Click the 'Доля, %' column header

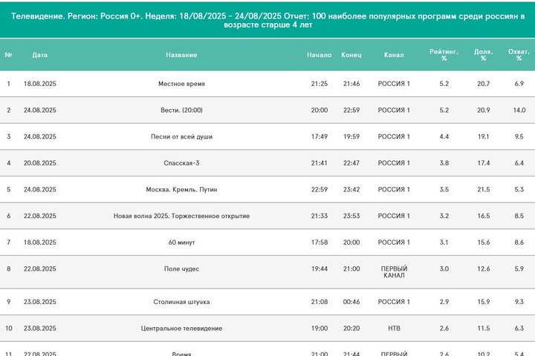coord(483,55)
